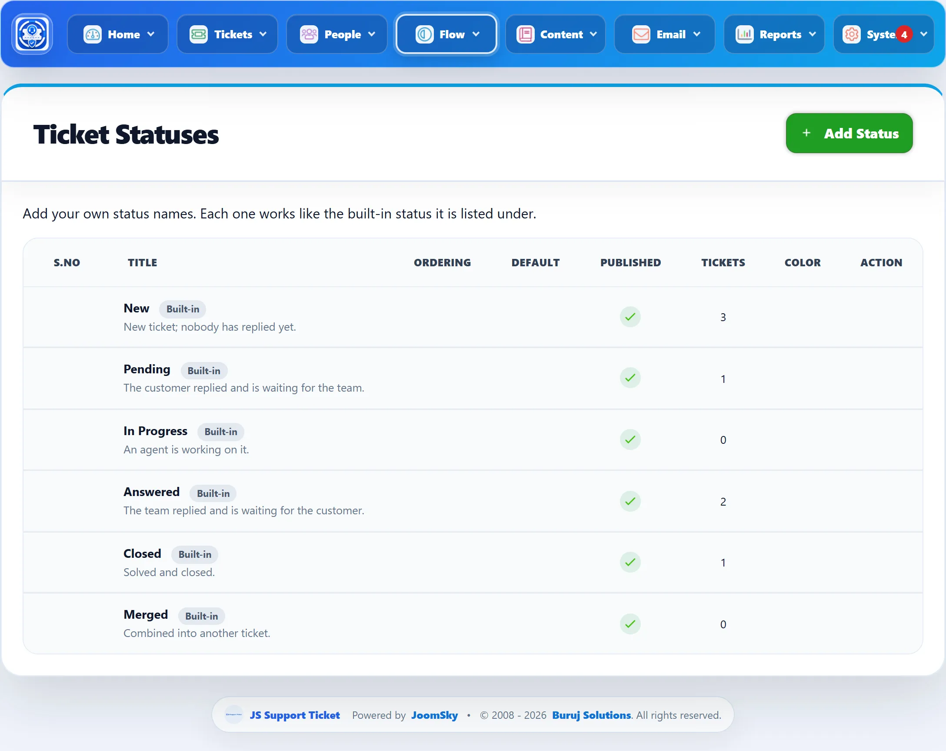The image size is (946, 751).
Task: Click the ORDERING column header
Action: pos(442,263)
